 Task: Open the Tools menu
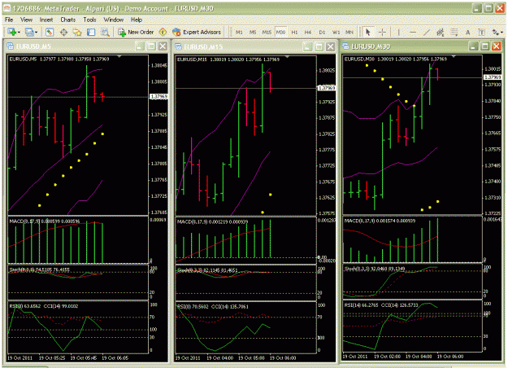pos(89,20)
